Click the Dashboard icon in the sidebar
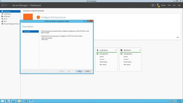The width and height of the screenshot is (183, 103). pos(2,11)
